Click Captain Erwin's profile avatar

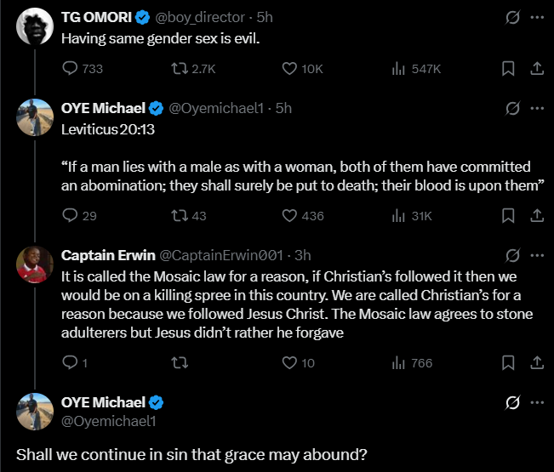click(33, 265)
